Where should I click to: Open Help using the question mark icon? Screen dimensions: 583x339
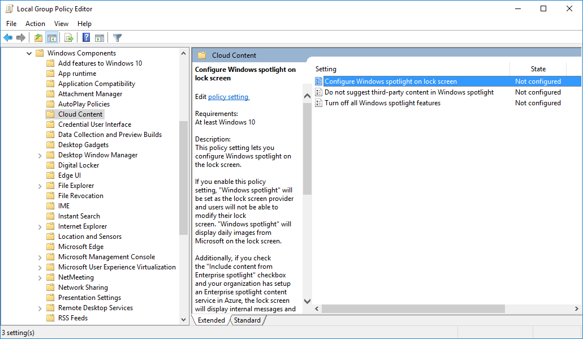(x=85, y=37)
